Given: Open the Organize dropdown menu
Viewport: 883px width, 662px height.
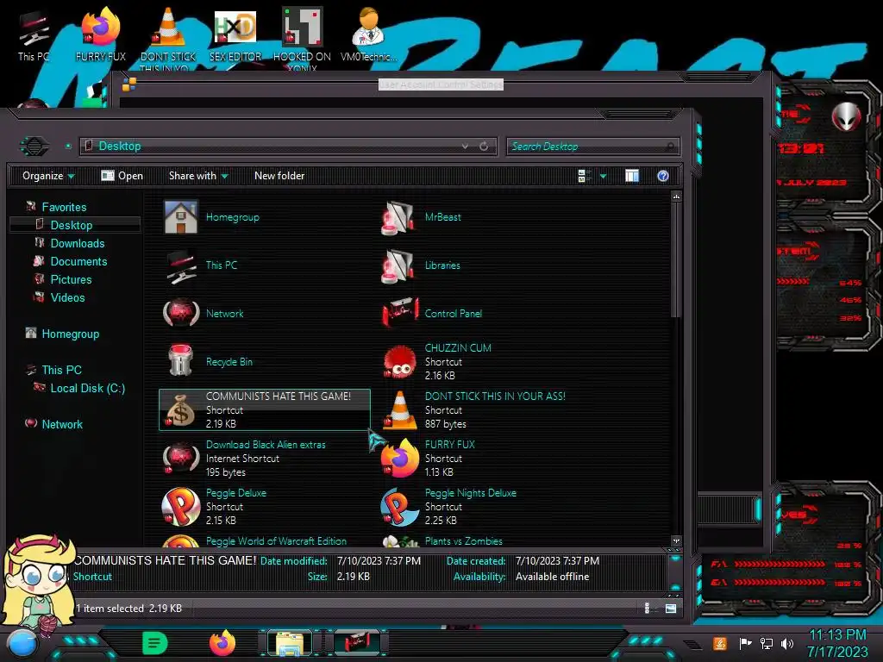Looking at the screenshot, I should click(48, 176).
